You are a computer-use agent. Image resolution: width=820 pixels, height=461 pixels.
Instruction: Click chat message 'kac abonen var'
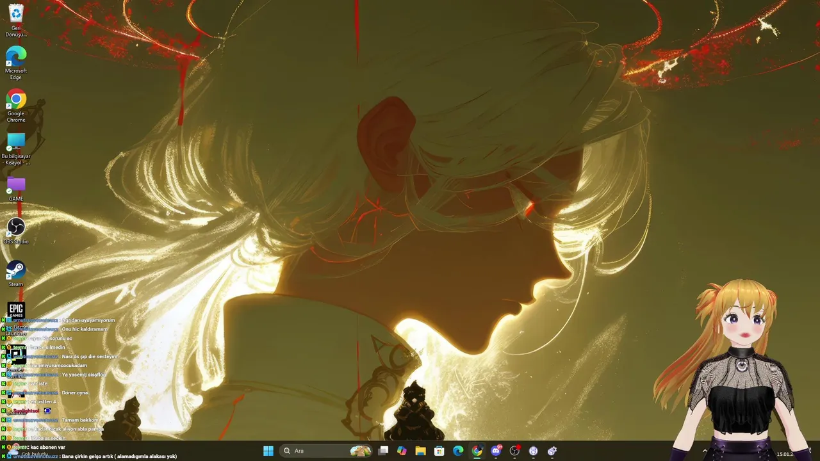pyautogui.click(x=48, y=447)
